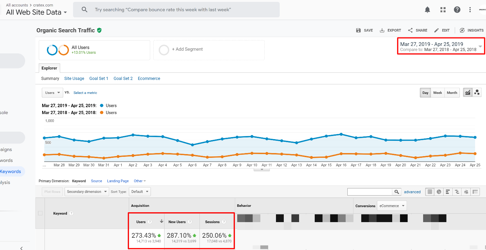The image size is (486, 250).
Task: Click the Add Segment box
Action: coord(209,50)
